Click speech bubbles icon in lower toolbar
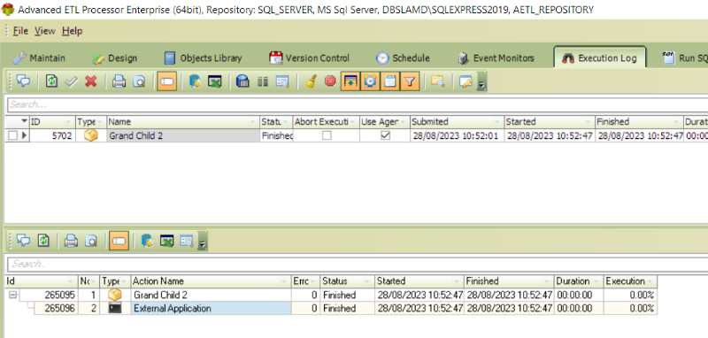The height and width of the screenshot is (338, 708). (x=23, y=241)
